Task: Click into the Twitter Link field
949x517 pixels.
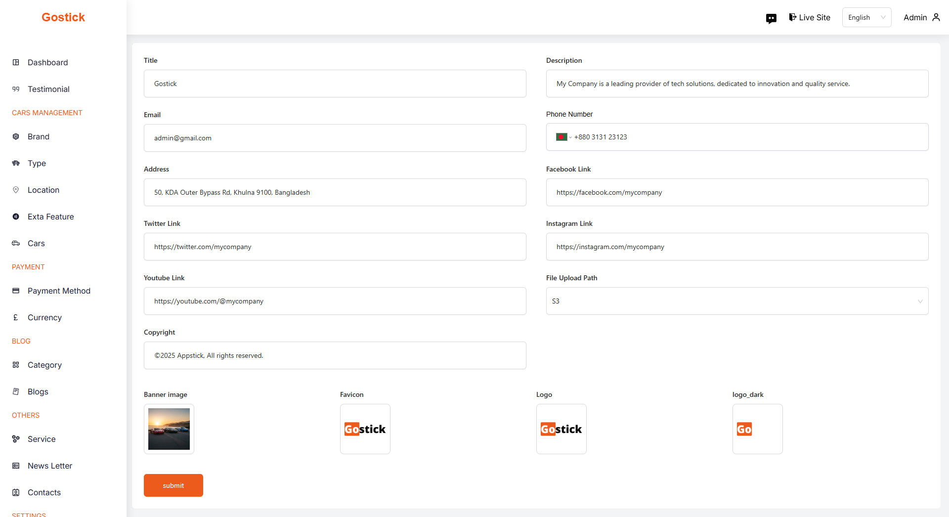Action: (335, 247)
